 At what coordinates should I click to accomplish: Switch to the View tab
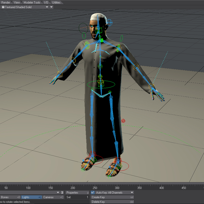point(17,2)
